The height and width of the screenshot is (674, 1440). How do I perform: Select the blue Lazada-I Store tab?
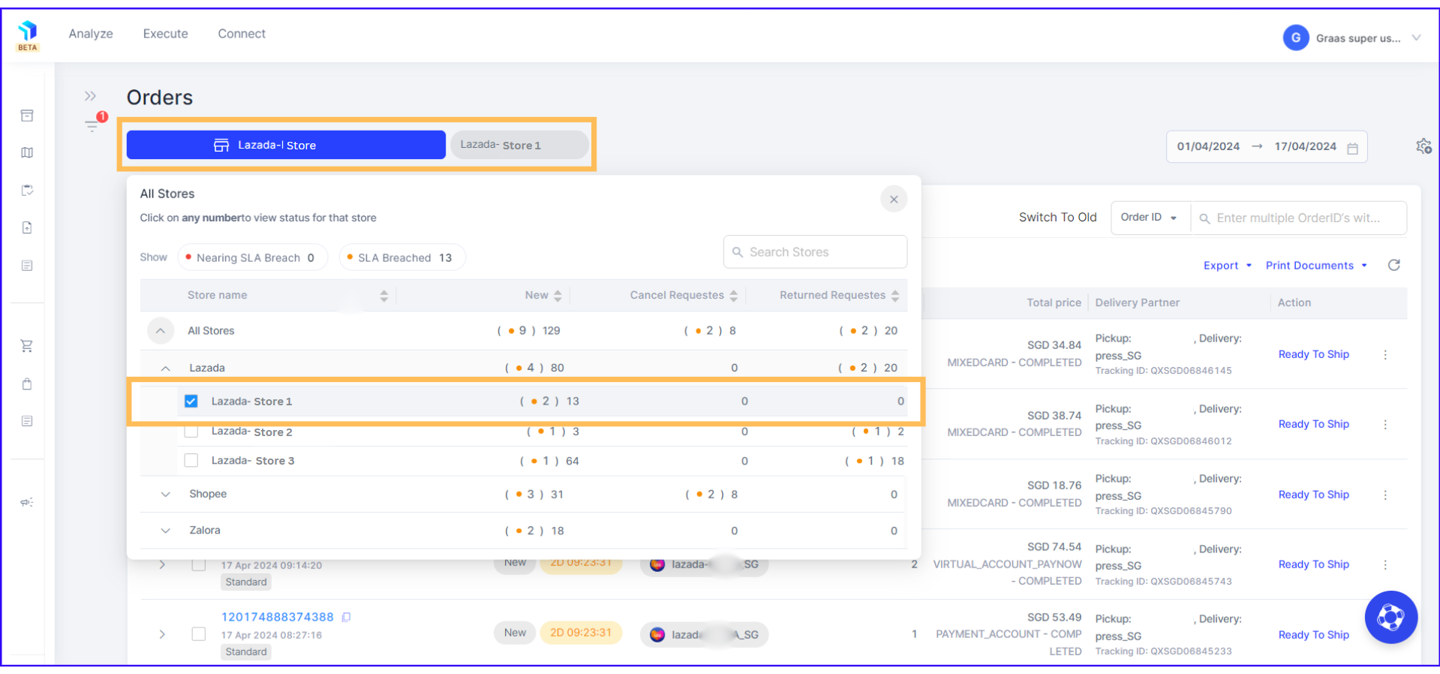pos(286,145)
